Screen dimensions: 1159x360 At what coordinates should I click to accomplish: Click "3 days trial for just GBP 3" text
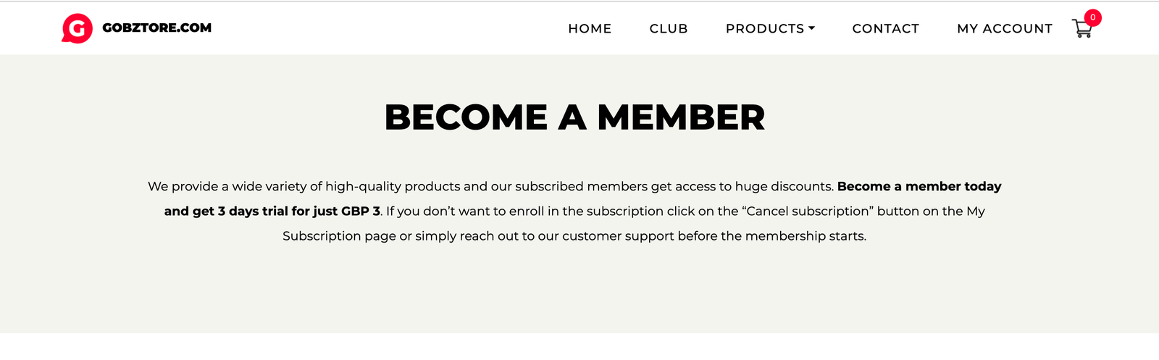(299, 211)
